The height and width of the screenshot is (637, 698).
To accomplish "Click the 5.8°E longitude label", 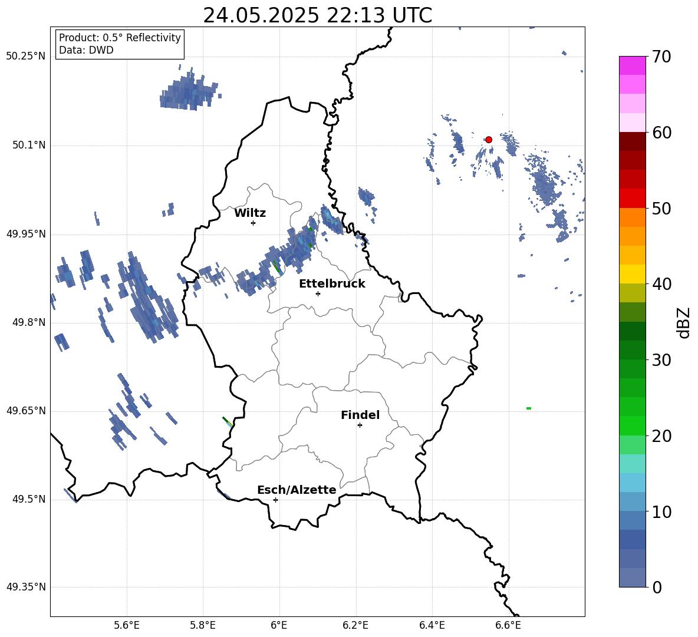I will 203,625.
